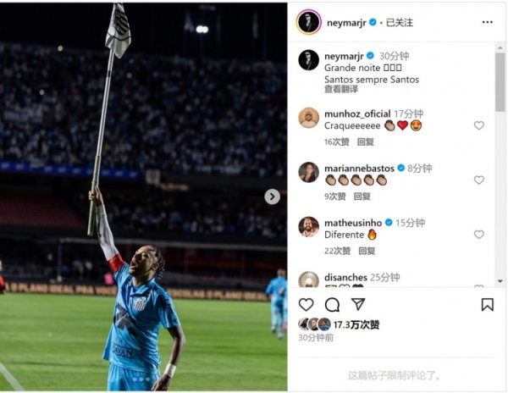This screenshot has height=393, width=508.
Task: Like munhoz_oficial's comment
Action: click(479, 125)
